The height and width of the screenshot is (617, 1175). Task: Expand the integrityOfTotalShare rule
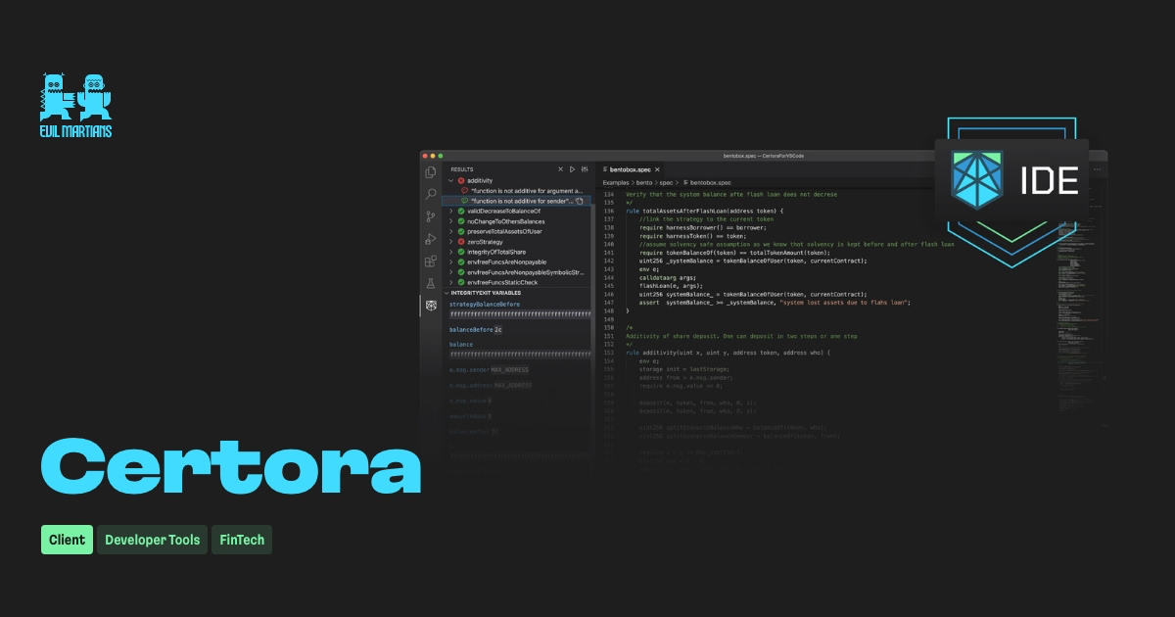point(451,252)
